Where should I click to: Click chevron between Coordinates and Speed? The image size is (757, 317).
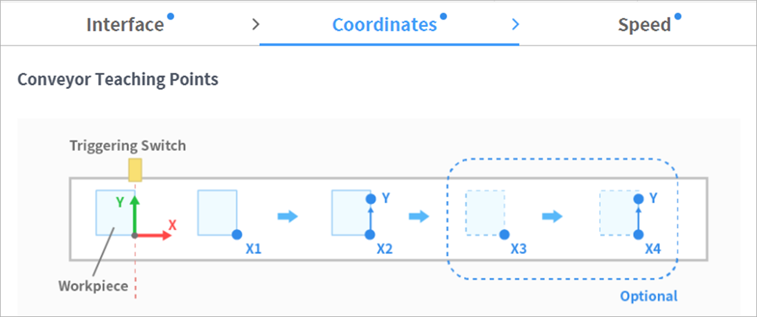pyautogui.click(x=515, y=25)
